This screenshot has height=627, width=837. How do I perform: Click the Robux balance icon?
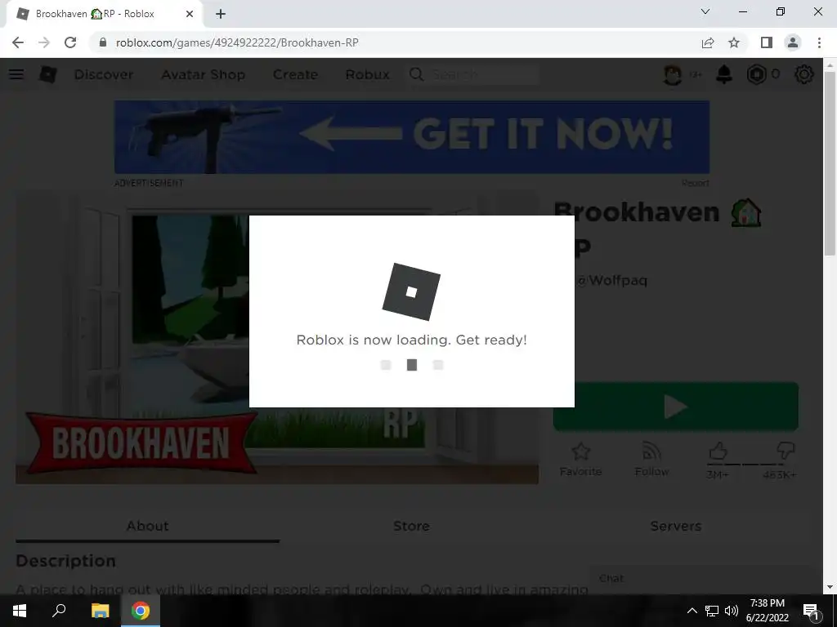click(x=756, y=74)
